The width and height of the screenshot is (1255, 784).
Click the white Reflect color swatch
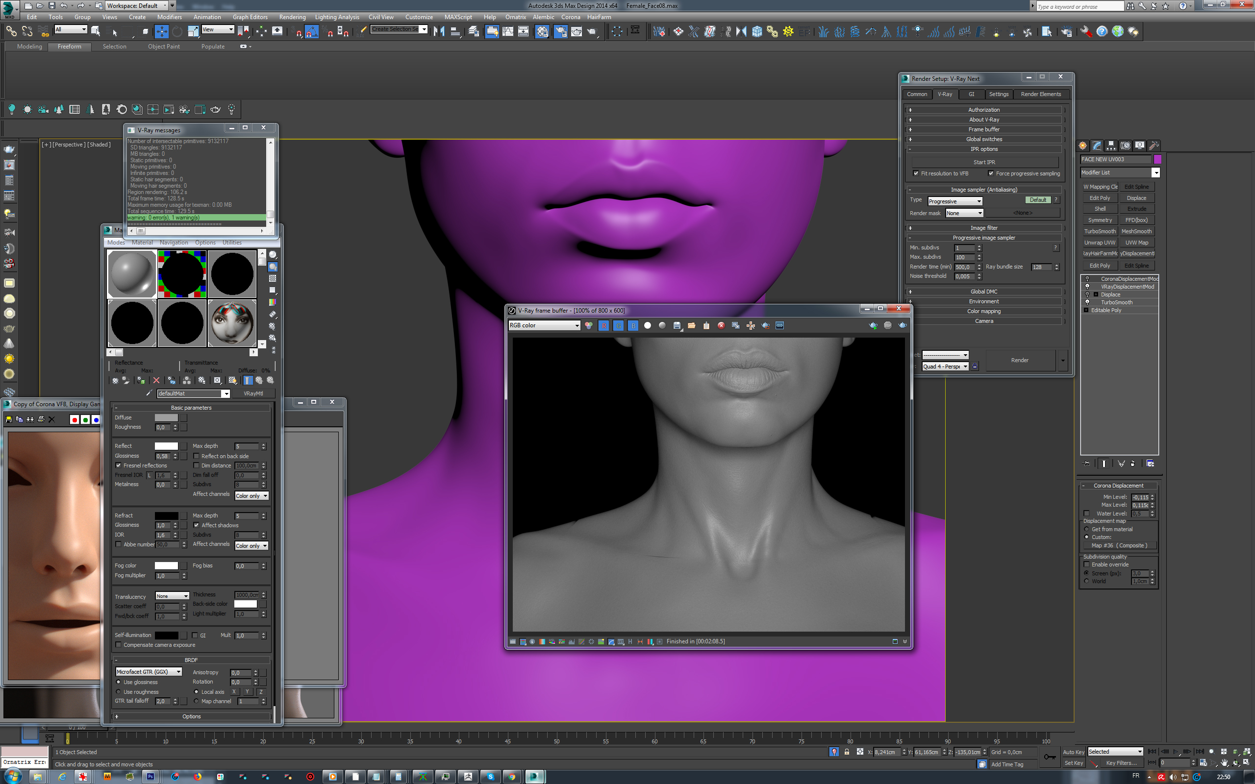[x=166, y=446]
